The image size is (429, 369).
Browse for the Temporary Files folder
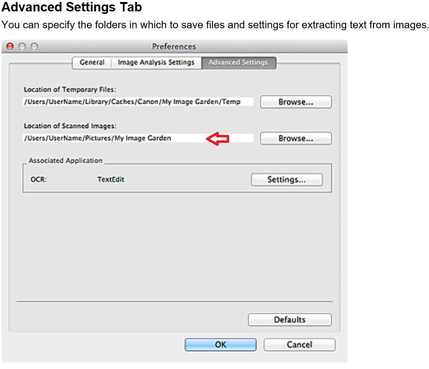[296, 102]
